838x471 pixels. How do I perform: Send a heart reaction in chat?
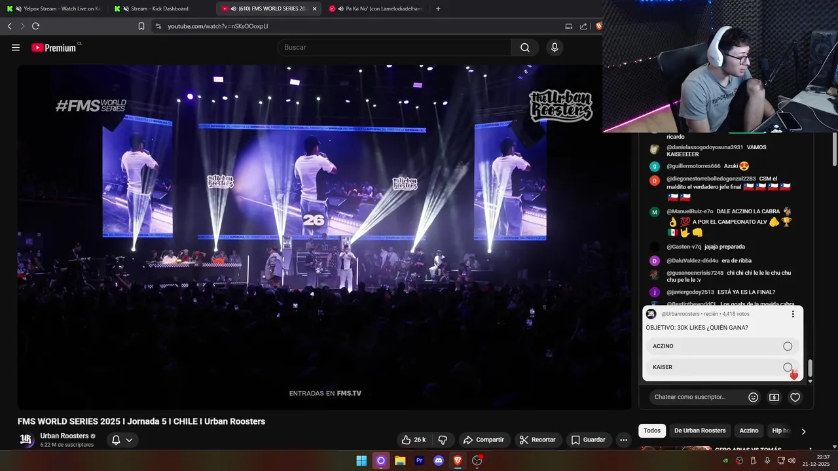click(795, 397)
